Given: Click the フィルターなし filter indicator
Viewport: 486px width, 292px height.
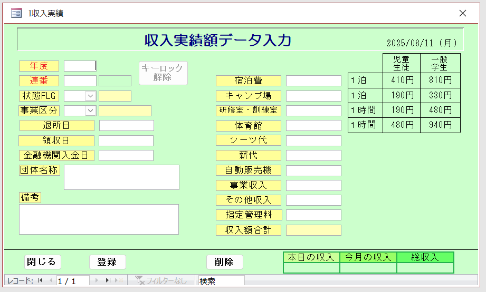Looking at the screenshot, I should (x=161, y=281).
